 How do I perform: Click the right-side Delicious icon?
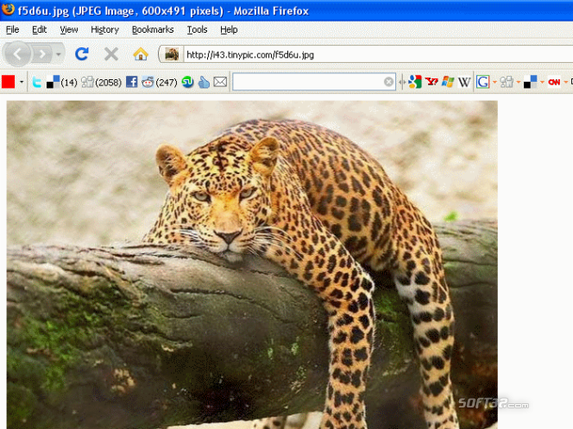point(530,82)
